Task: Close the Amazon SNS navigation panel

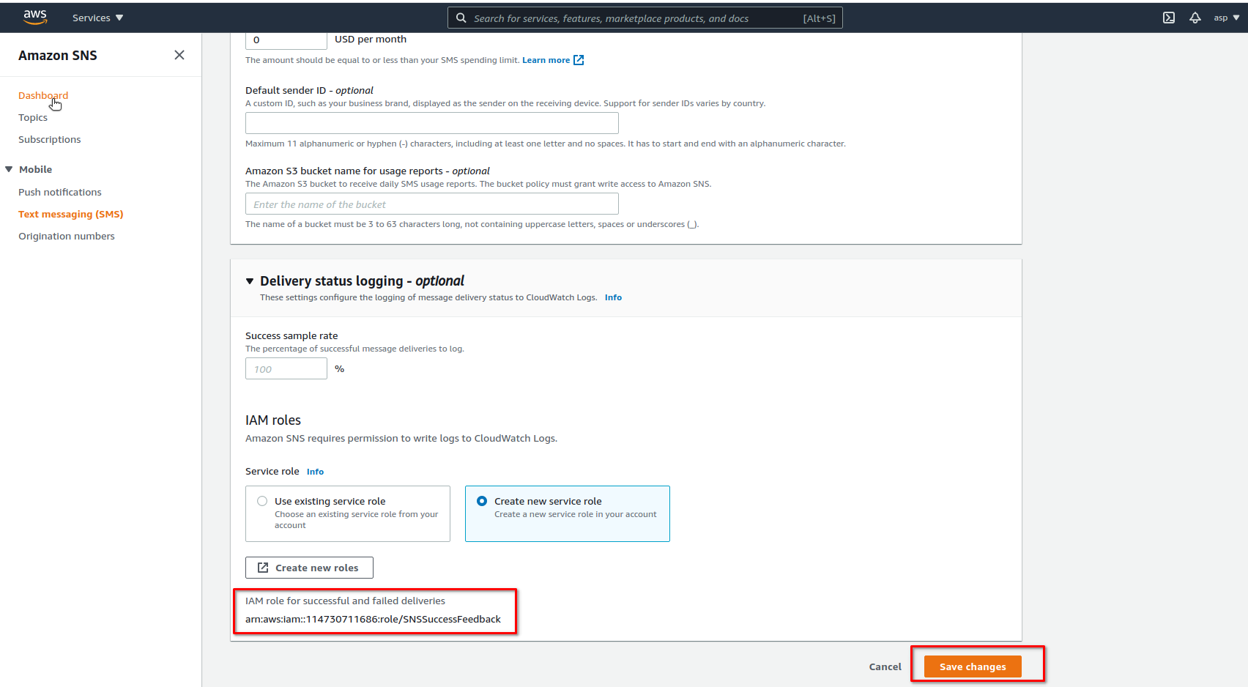Action: [x=179, y=55]
